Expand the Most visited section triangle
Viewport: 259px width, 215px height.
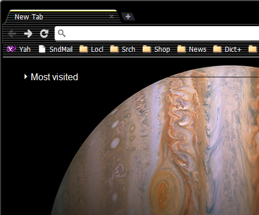(x=26, y=77)
